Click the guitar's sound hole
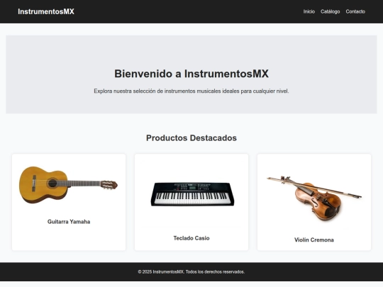The height and width of the screenshot is (287, 383). pyautogui.click(x=52, y=183)
